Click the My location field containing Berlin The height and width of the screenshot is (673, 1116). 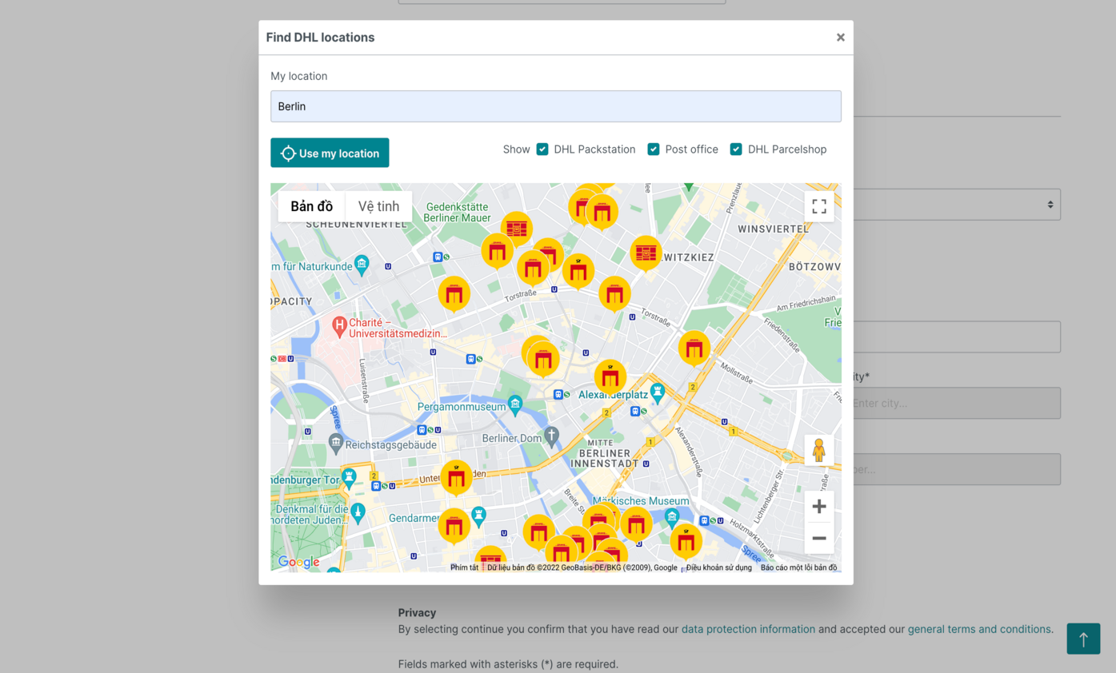(556, 106)
